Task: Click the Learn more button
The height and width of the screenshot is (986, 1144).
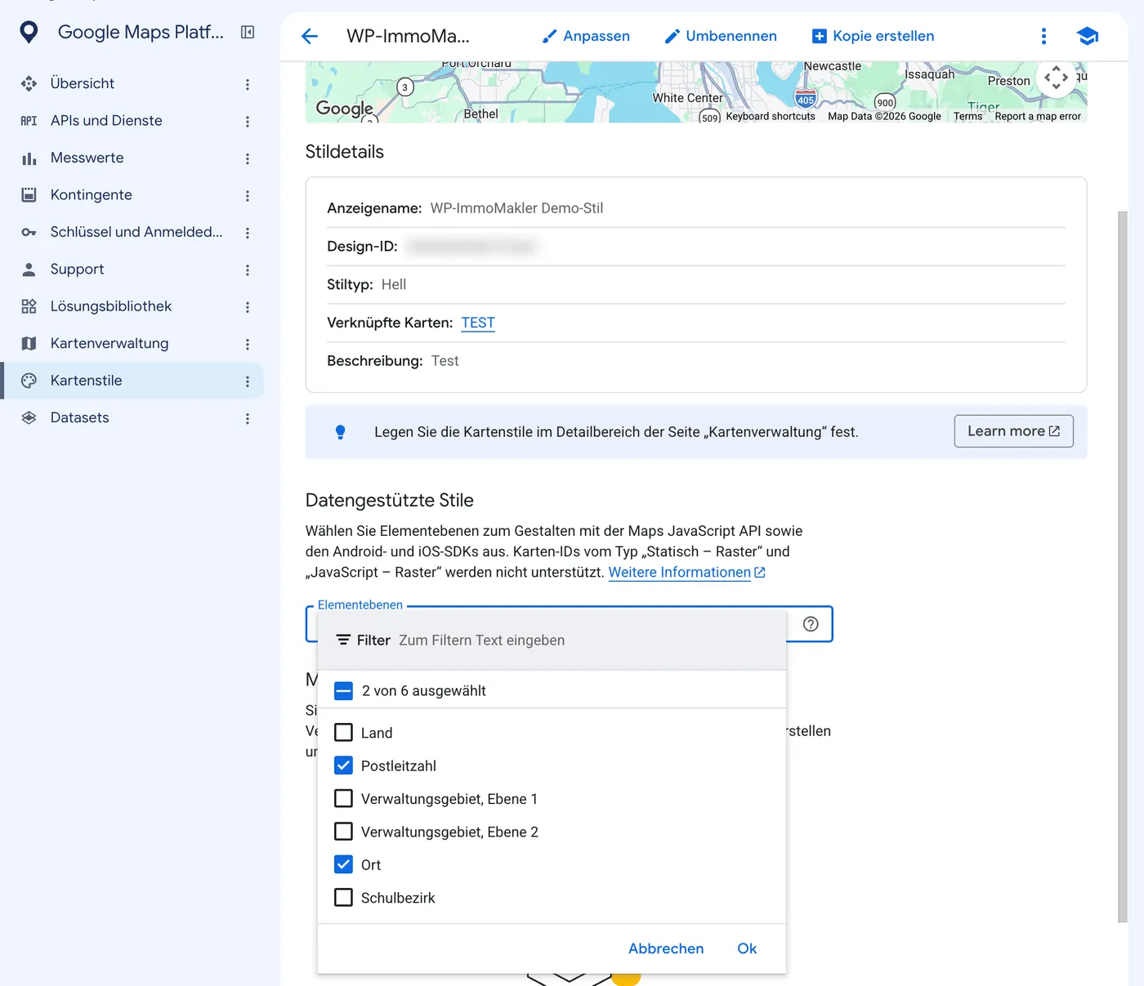Action: pyautogui.click(x=1013, y=431)
